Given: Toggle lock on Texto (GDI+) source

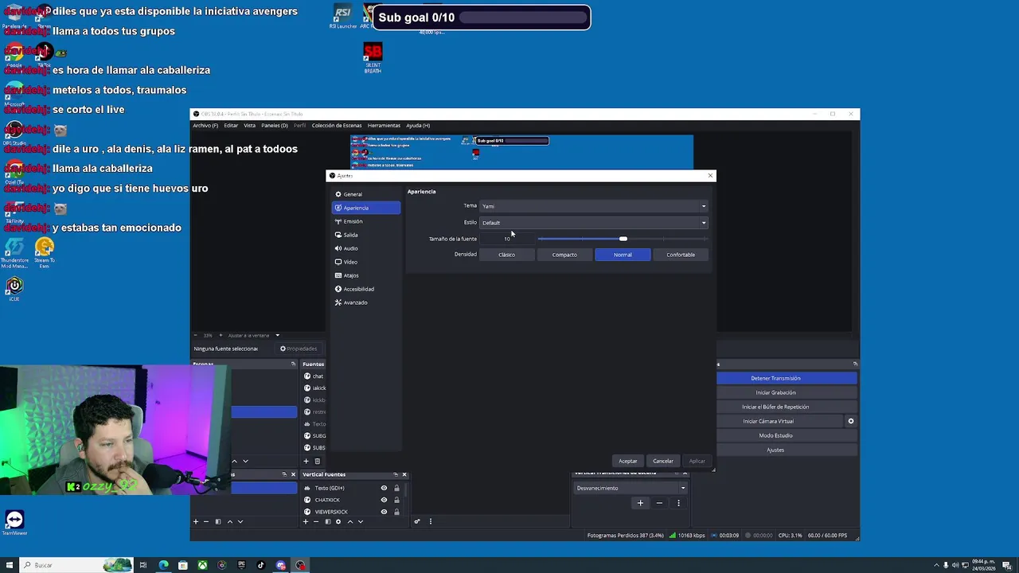Looking at the screenshot, I should [396, 488].
